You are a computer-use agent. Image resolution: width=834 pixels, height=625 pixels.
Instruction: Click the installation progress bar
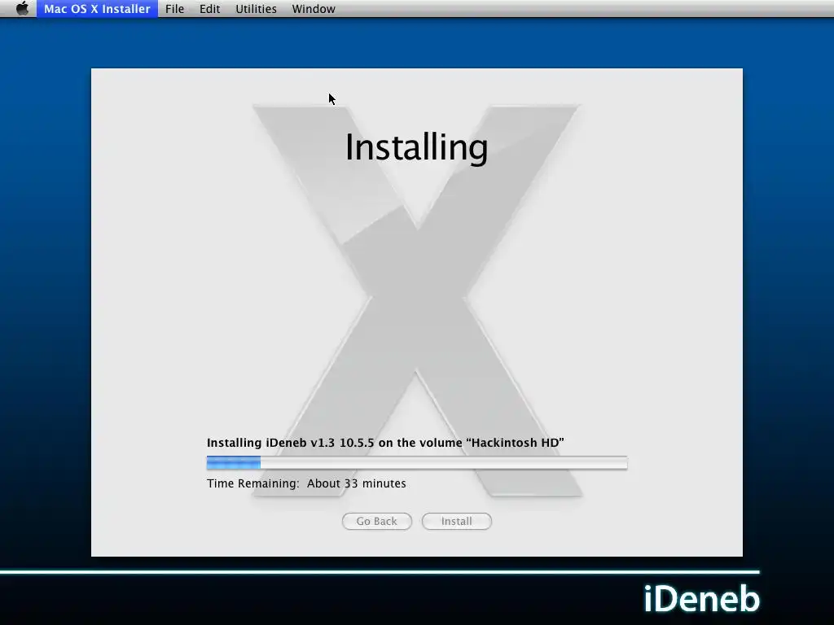pyautogui.click(x=417, y=463)
